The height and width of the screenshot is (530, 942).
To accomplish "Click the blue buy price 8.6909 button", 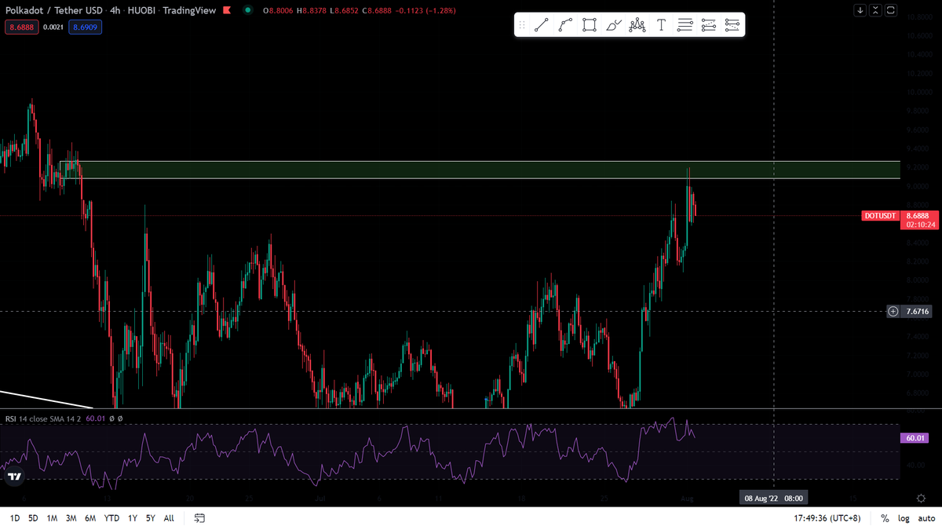I will (x=86, y=27).
